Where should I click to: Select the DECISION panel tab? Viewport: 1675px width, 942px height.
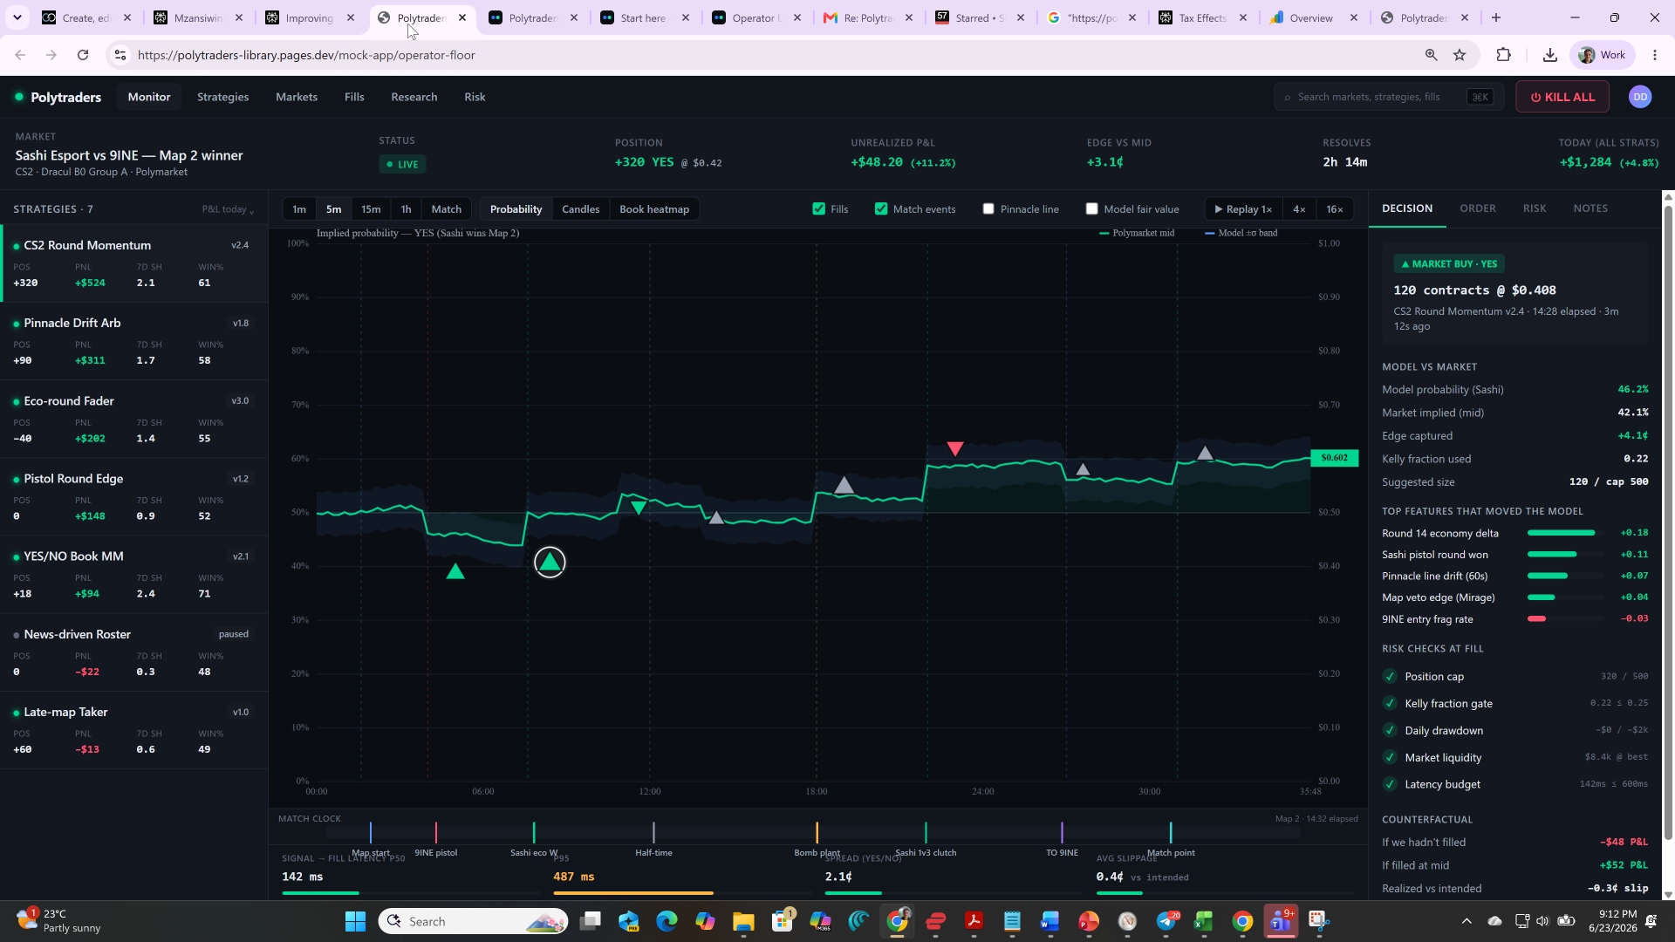[x=1407, y=208]
